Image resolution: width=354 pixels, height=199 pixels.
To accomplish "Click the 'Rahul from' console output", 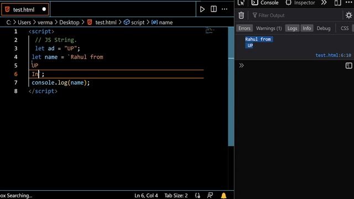I will (x=258, y=39).
